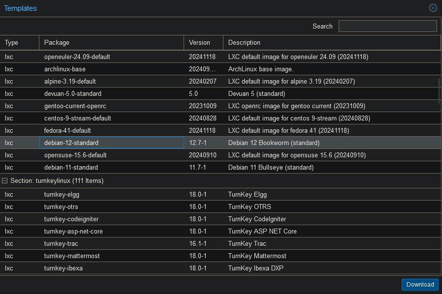
Task: Choose the opensuse-15.6-default template
Action: pyautogui.click(x=75, y=155)
